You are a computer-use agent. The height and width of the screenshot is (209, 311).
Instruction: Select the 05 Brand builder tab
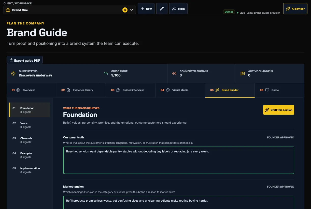click(x=230, y=90)
